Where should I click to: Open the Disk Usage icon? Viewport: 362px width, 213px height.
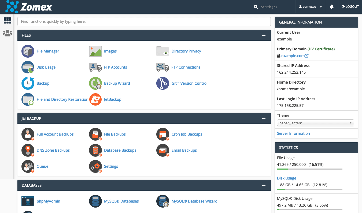point(28,67)
